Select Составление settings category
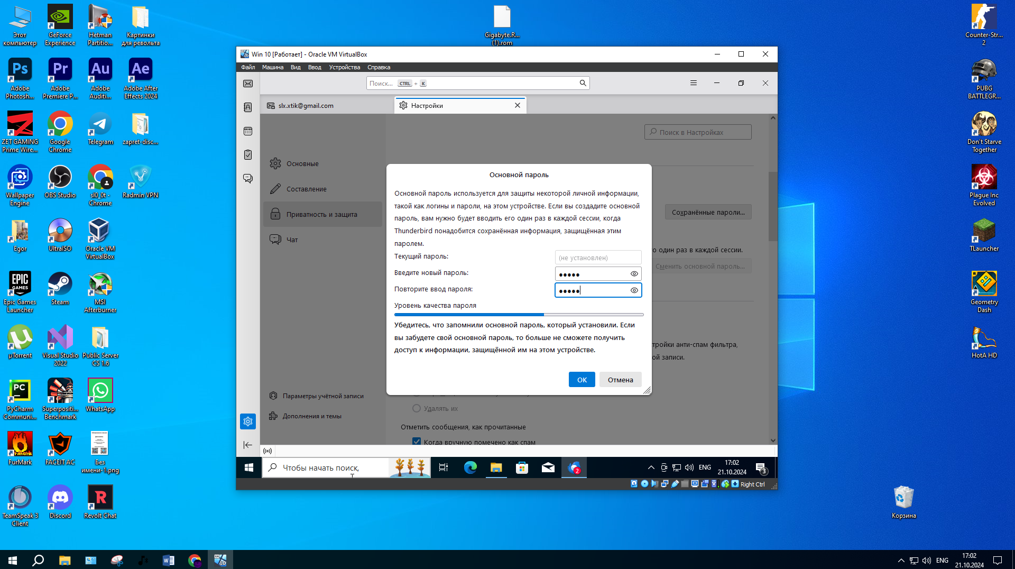The image size is (1015, 569). 322,189
